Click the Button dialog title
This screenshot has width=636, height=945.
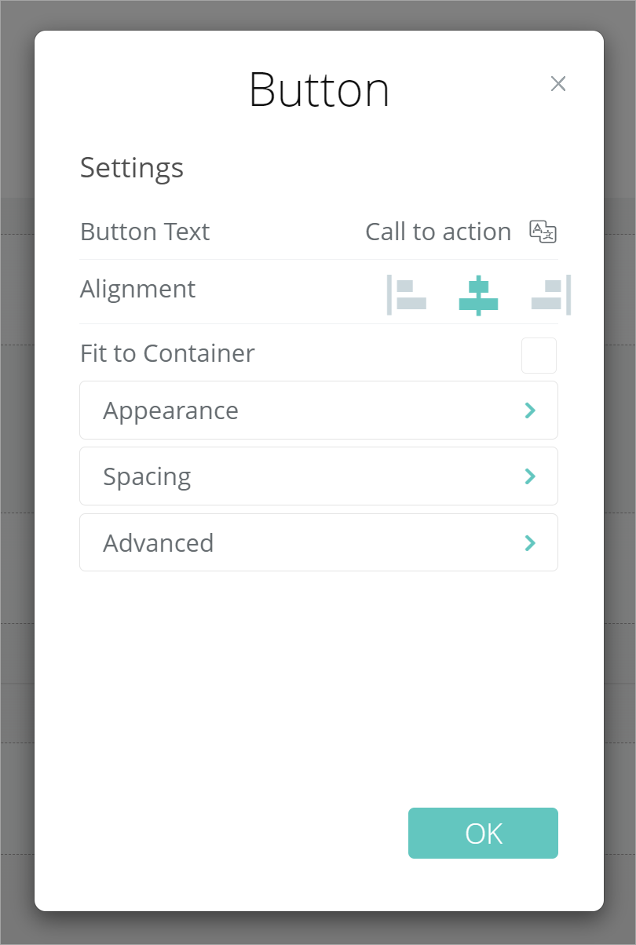tap(319, 89)
